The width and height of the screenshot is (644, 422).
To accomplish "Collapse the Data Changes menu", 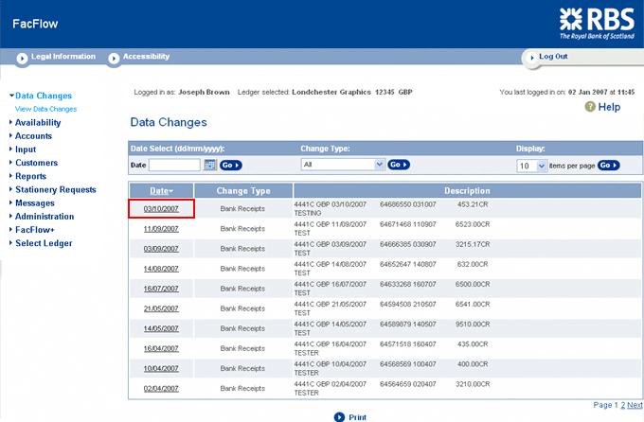I will (x=44, y=96).
